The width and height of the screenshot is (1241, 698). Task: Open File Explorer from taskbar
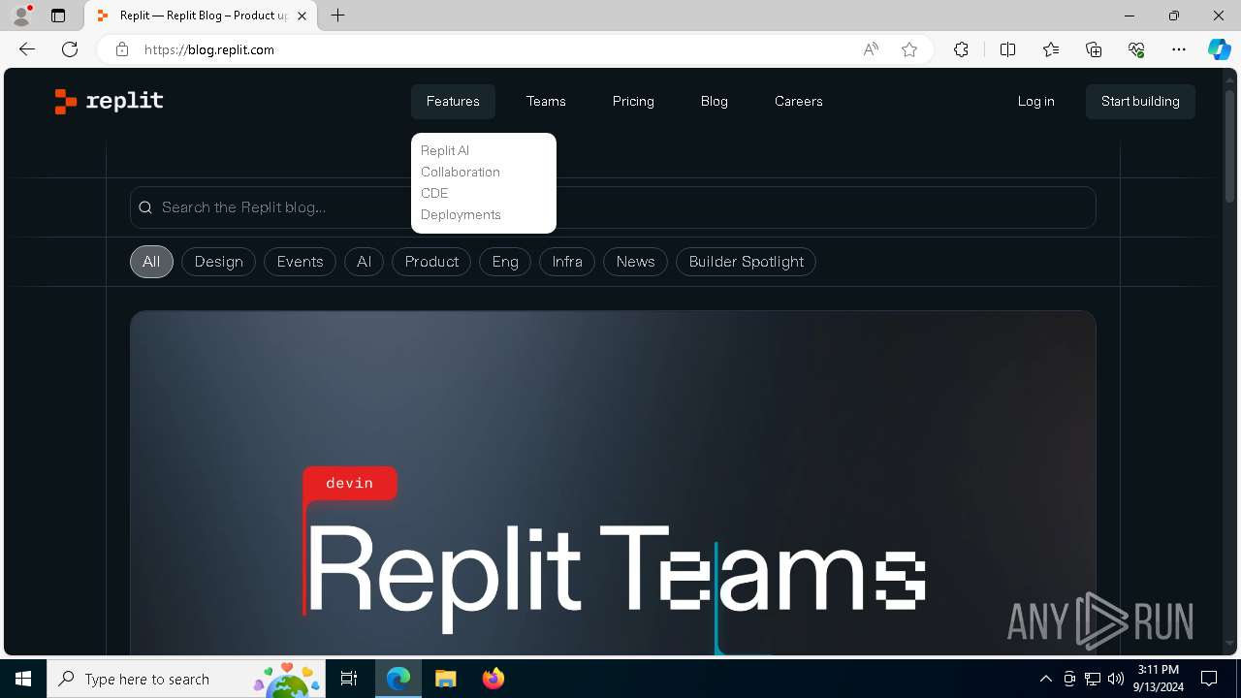point(445,679)
